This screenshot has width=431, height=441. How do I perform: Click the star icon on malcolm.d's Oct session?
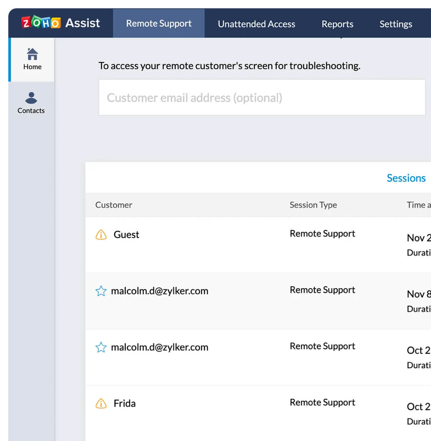point(101,348)
